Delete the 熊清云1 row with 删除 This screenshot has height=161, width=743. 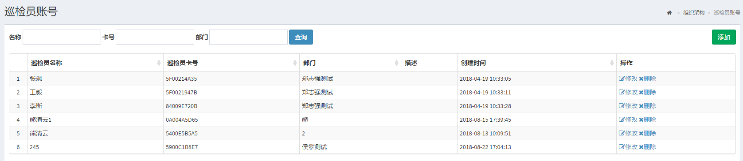647,120
